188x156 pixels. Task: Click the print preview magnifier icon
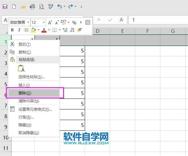point(42,7)
